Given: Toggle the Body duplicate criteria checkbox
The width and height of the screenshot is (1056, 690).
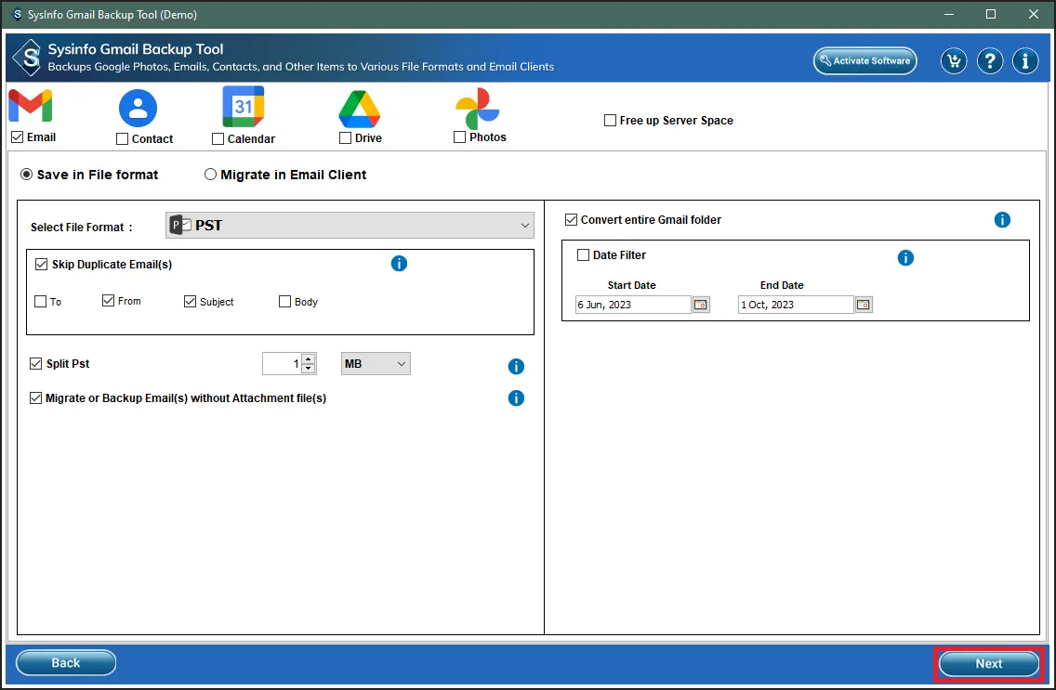Looking at the screenshot, I should tap(285, 302).
